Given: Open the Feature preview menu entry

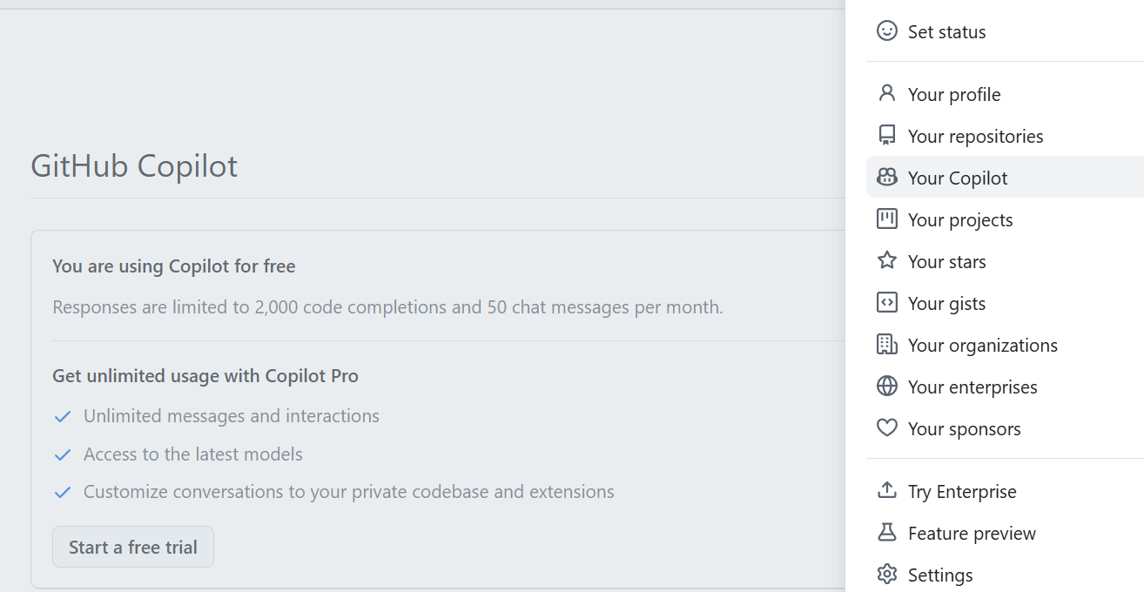Looking at the screenshot, I should click(972, 532).
